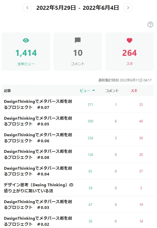Open article DesignThinking project #0.03
The height and width of the screenshot is (228, 157).
pos(38,204)
